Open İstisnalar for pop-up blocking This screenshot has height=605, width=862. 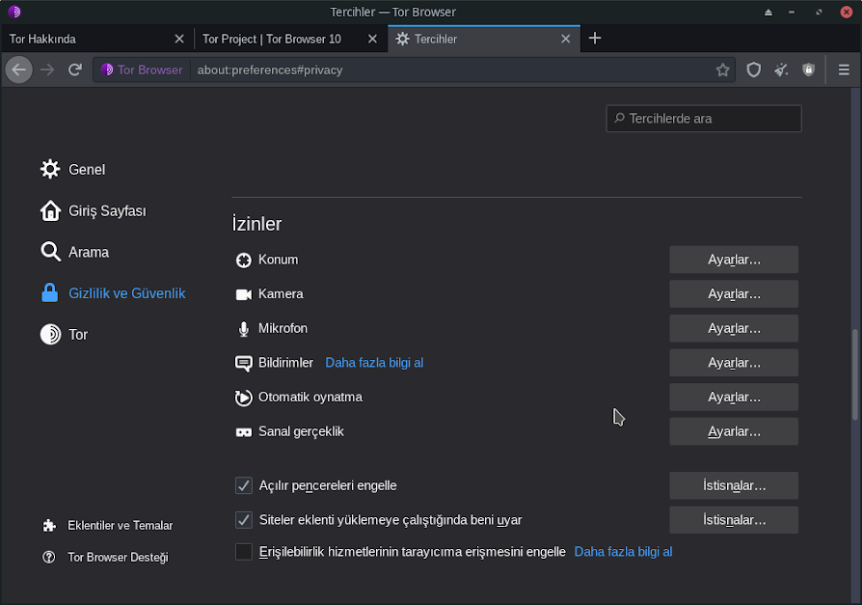(x=734, y=485)
